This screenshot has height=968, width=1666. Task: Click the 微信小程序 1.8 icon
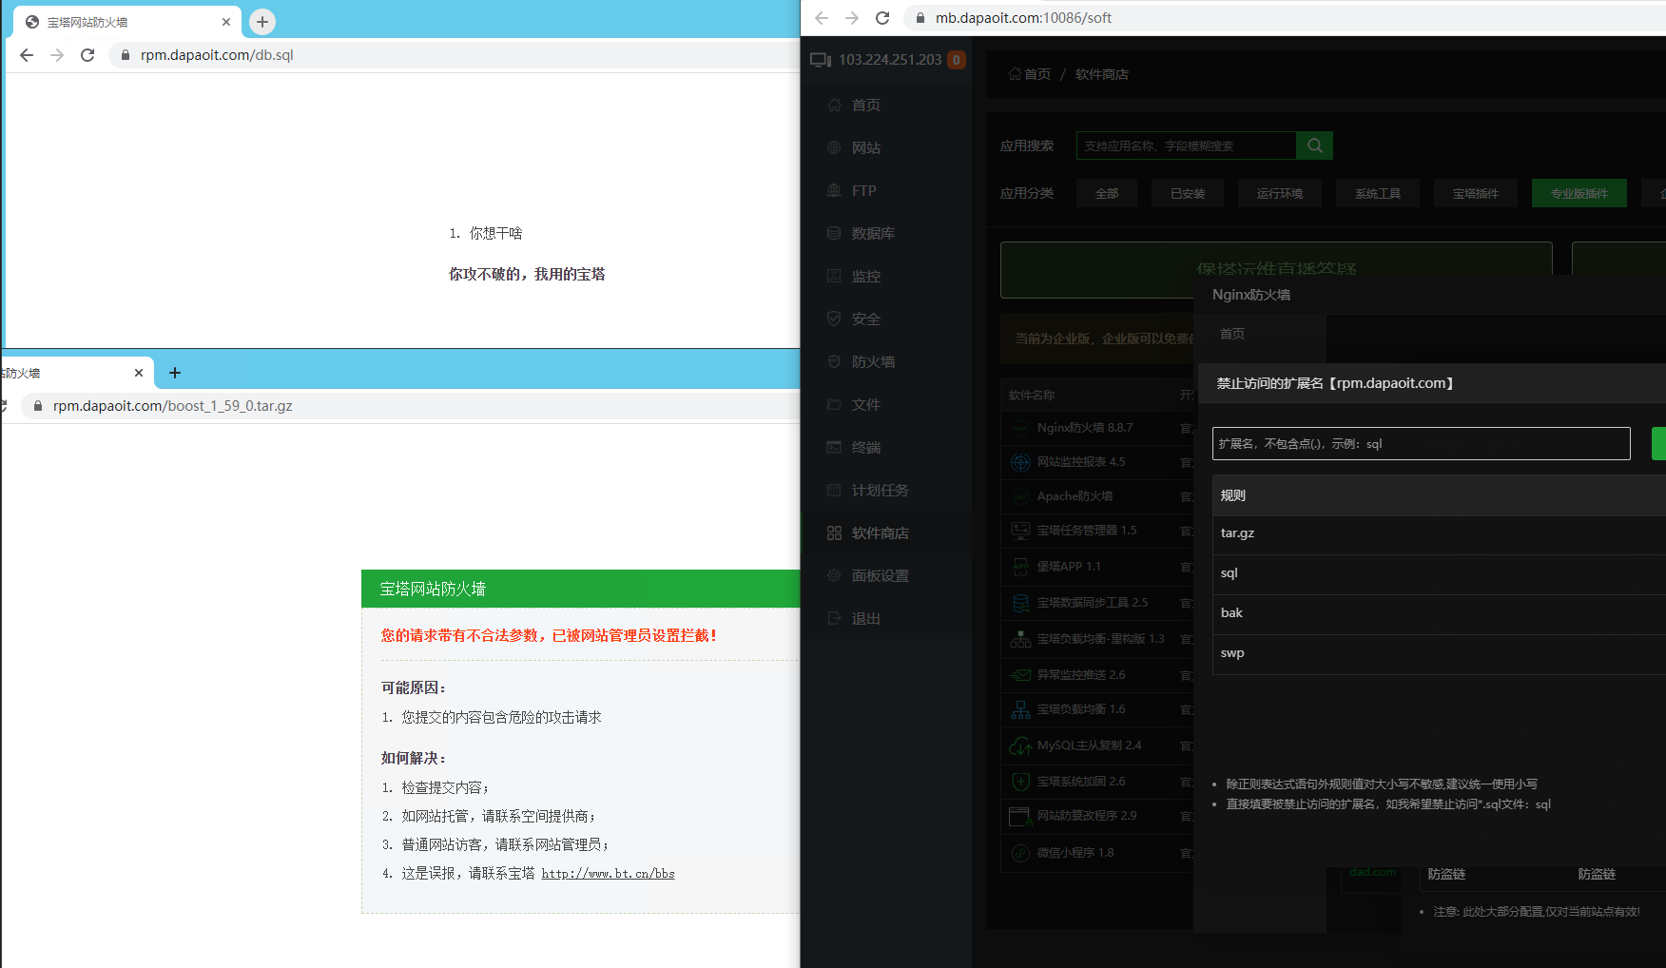tap(1020, 853)
